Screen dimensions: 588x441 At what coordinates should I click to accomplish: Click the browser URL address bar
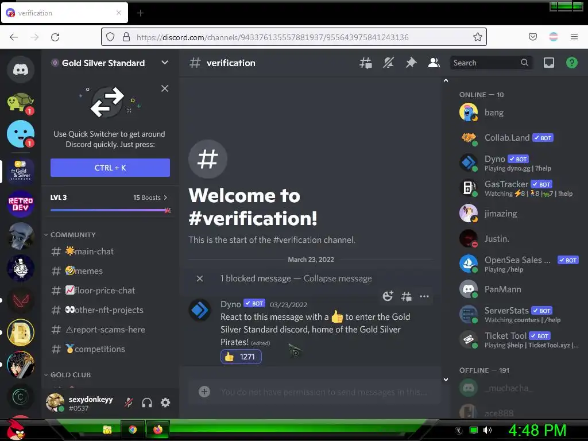(293, 37)
